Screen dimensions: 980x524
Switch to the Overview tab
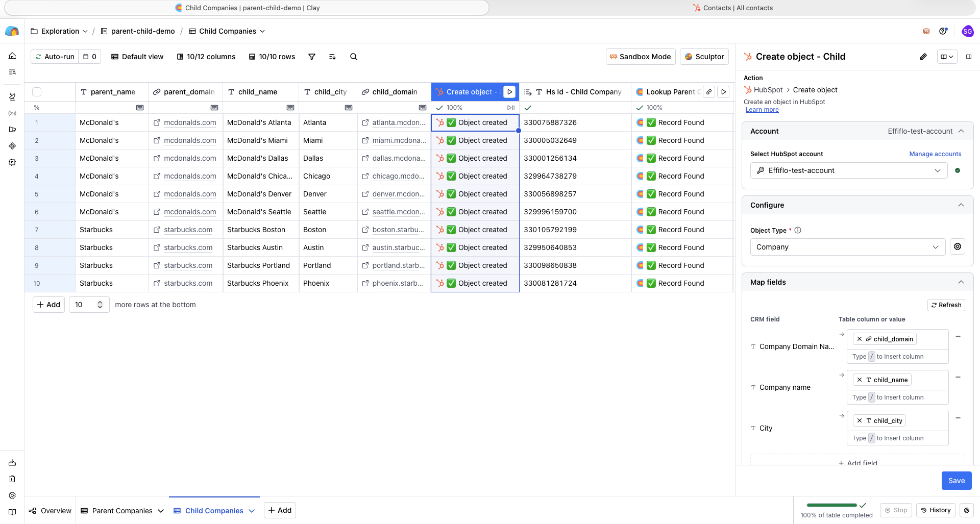point(50,511)
